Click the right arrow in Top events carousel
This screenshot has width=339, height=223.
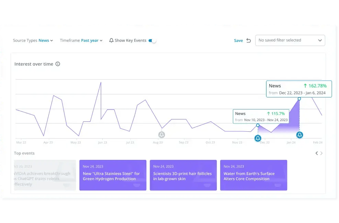[x=321, y=153]
